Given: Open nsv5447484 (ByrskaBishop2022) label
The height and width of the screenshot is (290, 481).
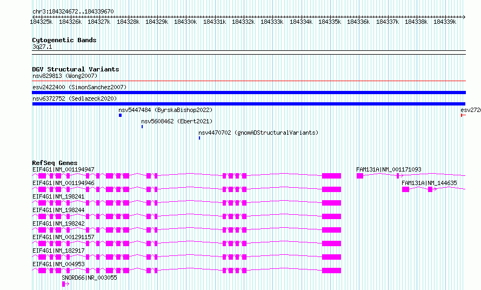Looking at the screenshot, I should coord(165,110).
